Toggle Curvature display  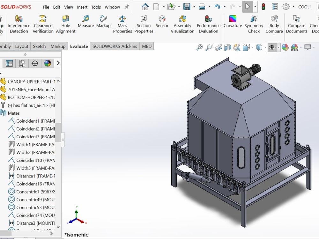point(233,22)
